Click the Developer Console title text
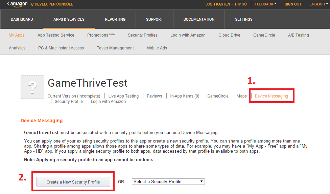Viewport: 330px width, 194px height. [x=52, y=4]
